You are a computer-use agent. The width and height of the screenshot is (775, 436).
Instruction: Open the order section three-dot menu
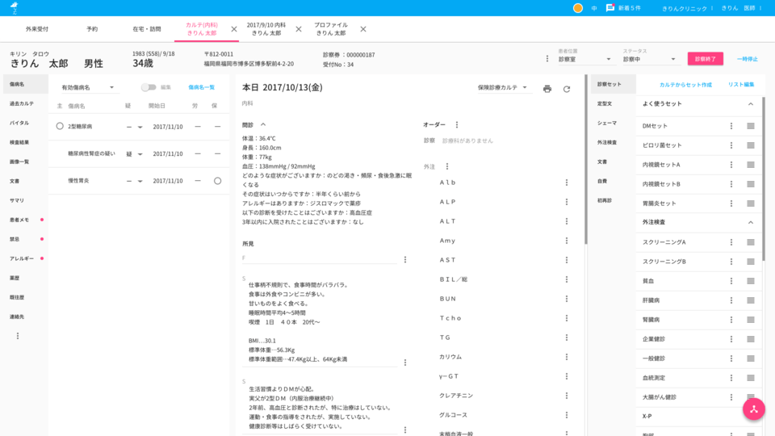point(457,125)
